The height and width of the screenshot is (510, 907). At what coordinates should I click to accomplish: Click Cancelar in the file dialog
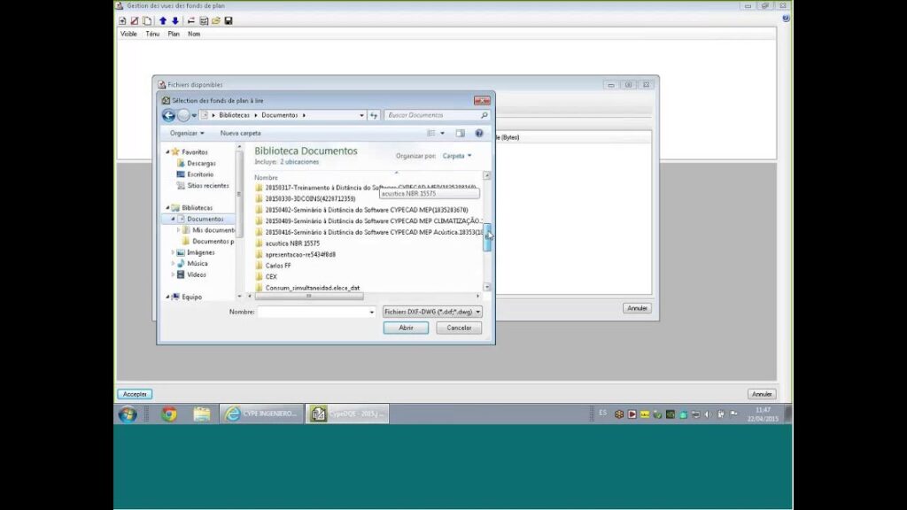tap(459, 328)
